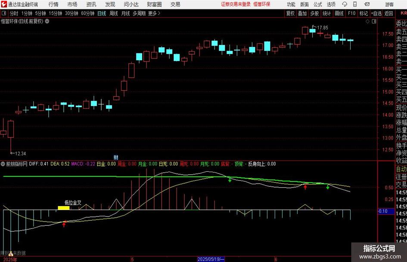Open the 多周期 multi-period view

(x=139, y=13)
